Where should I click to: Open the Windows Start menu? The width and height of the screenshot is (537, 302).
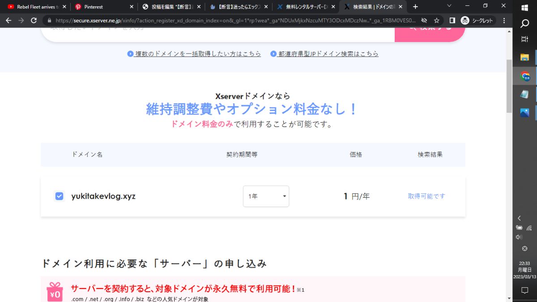coord(525,8)
